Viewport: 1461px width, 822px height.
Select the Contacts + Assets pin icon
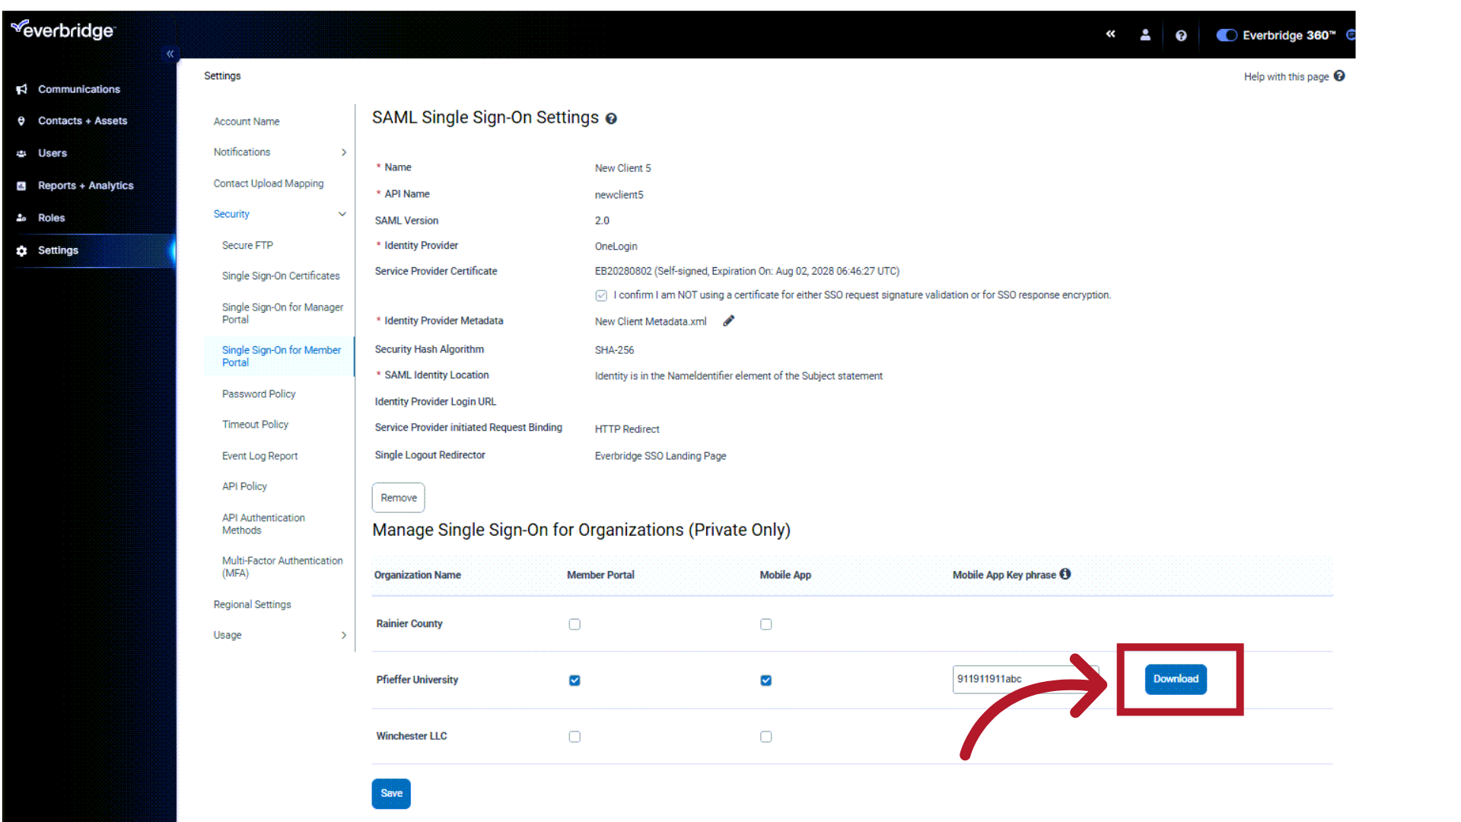point(21,120)
